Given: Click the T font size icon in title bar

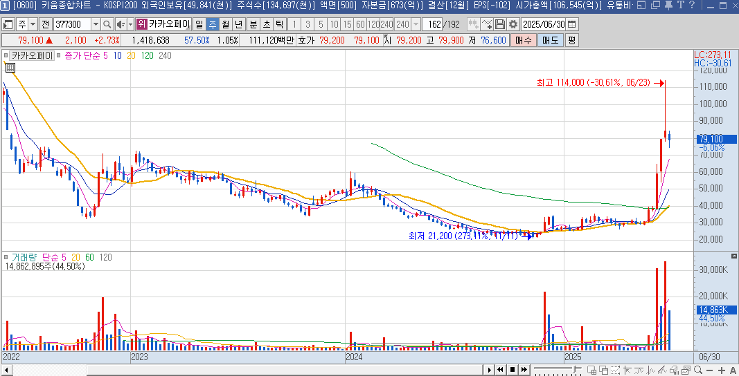Looking at the screenshot, I should (x=681, y=5).
